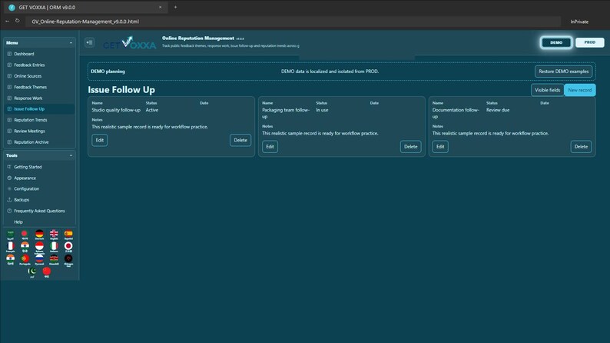Go back with the browser back arrow

click(8, 21)
